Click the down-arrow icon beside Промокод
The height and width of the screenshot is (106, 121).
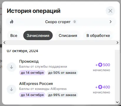point(11,67)
